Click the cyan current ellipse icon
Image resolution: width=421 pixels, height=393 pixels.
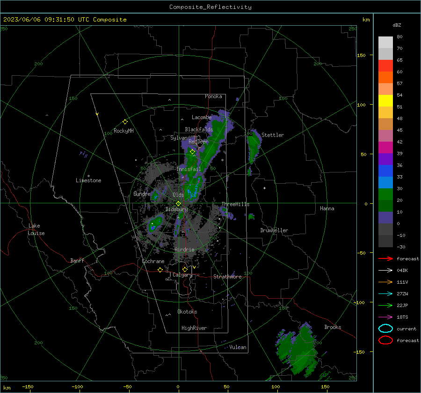tap(385, 329)
